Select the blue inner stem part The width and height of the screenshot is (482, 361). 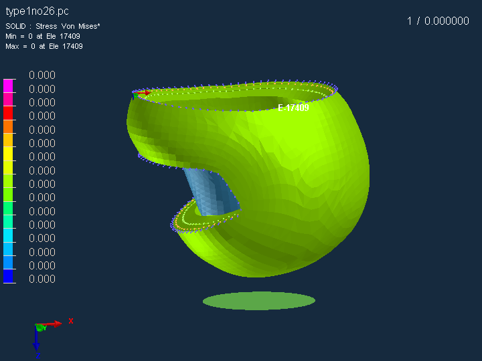coord(211,192)
